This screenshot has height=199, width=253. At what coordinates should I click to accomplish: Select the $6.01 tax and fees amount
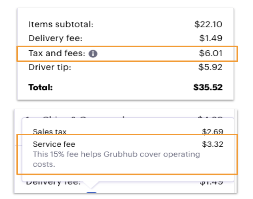210,53
